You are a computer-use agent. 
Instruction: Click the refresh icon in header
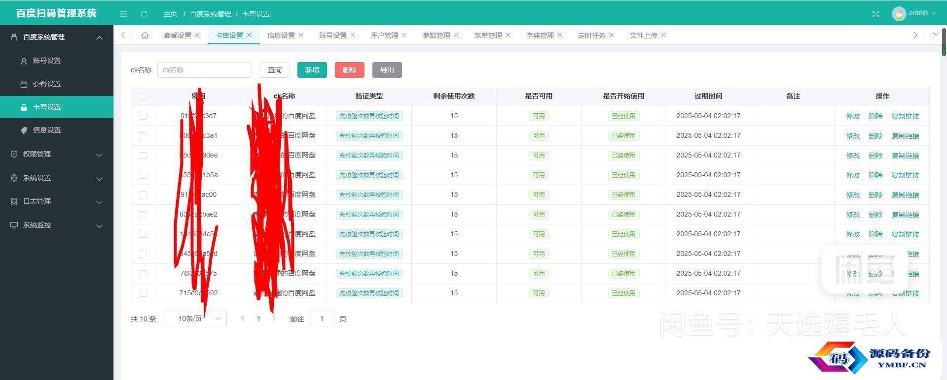(x=144, y=14)
